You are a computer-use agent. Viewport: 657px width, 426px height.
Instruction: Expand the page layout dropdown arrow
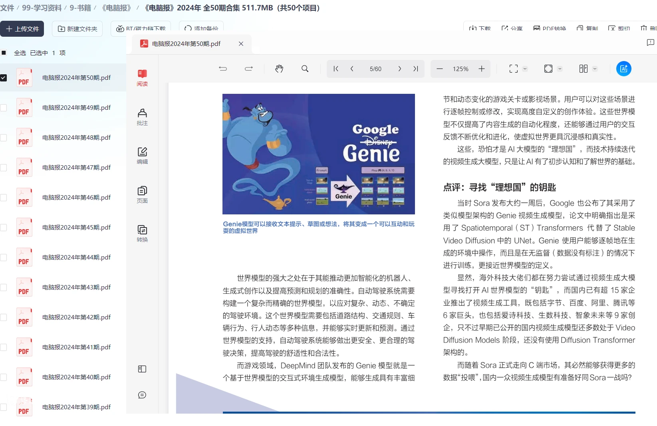coord(595,69)
